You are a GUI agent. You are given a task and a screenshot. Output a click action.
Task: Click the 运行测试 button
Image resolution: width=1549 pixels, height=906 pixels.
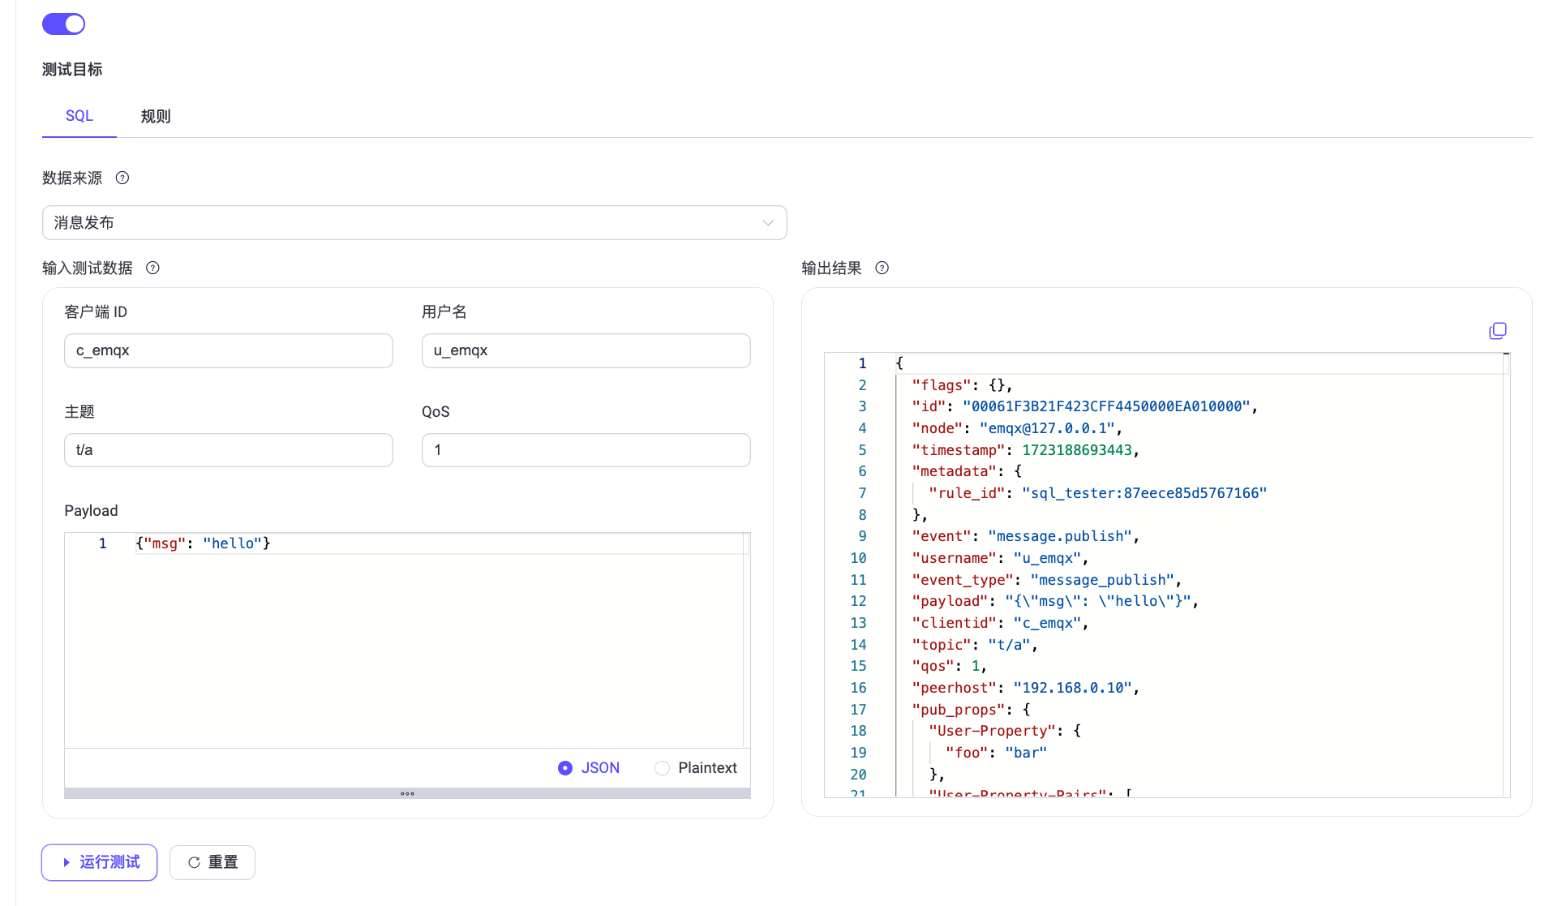click(x=100, y=862)
